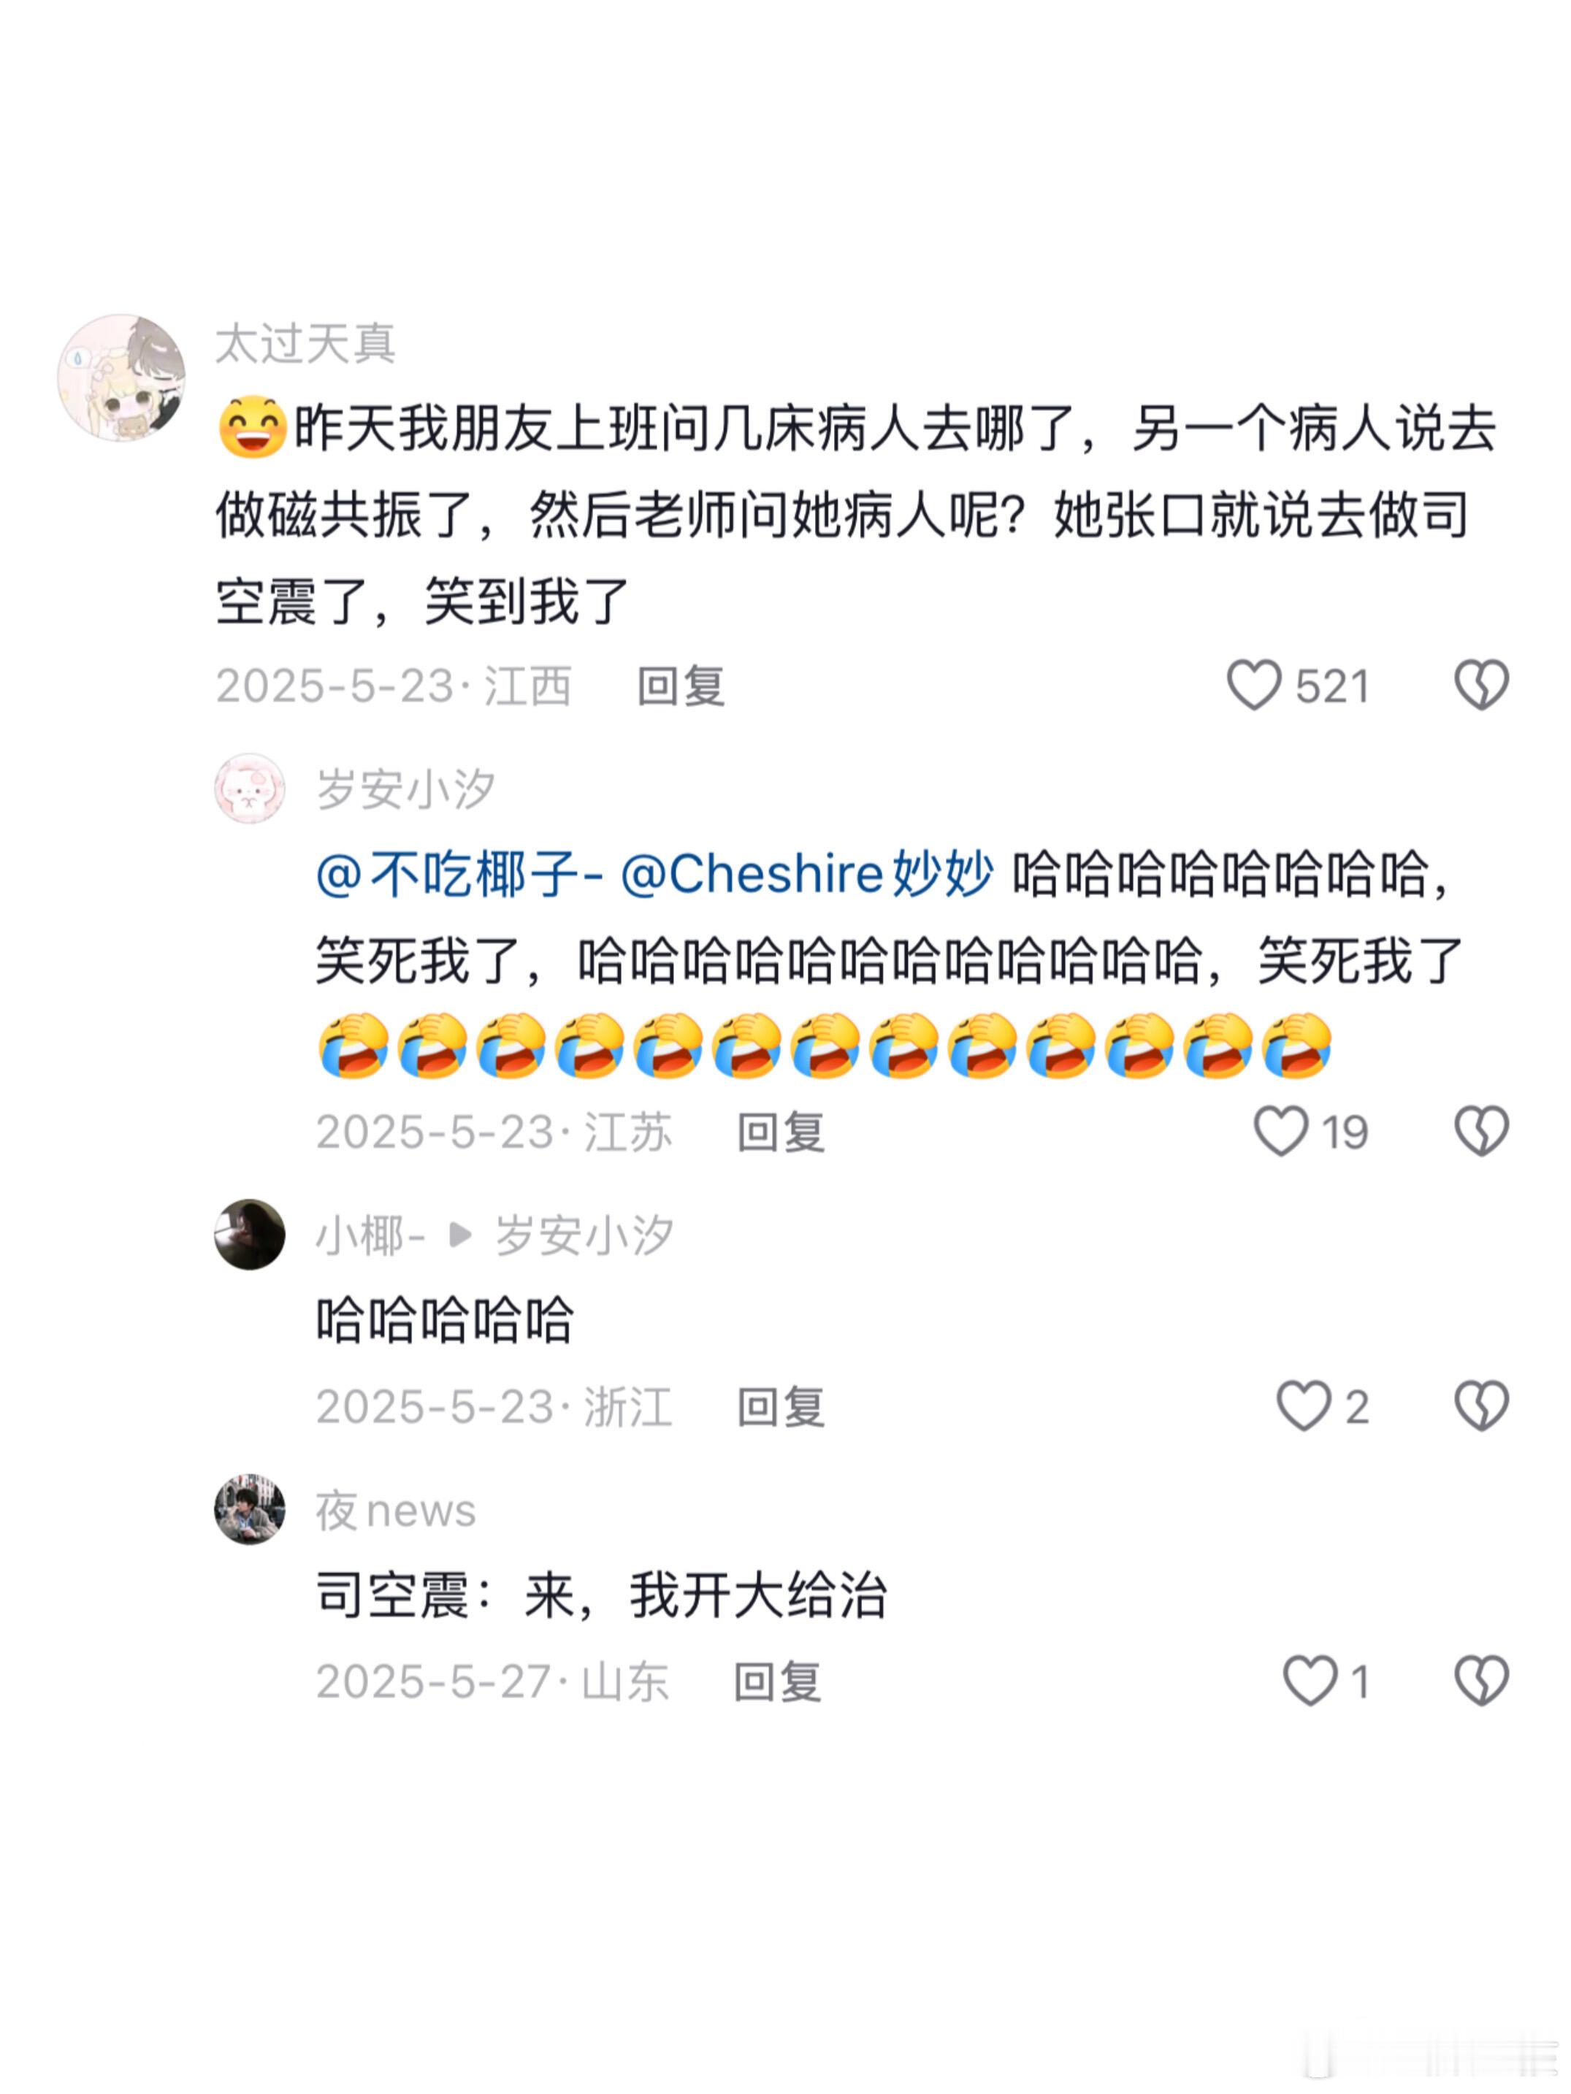
Task: Dislike the comment by 太过天真
Action: tap(1481, 686)
